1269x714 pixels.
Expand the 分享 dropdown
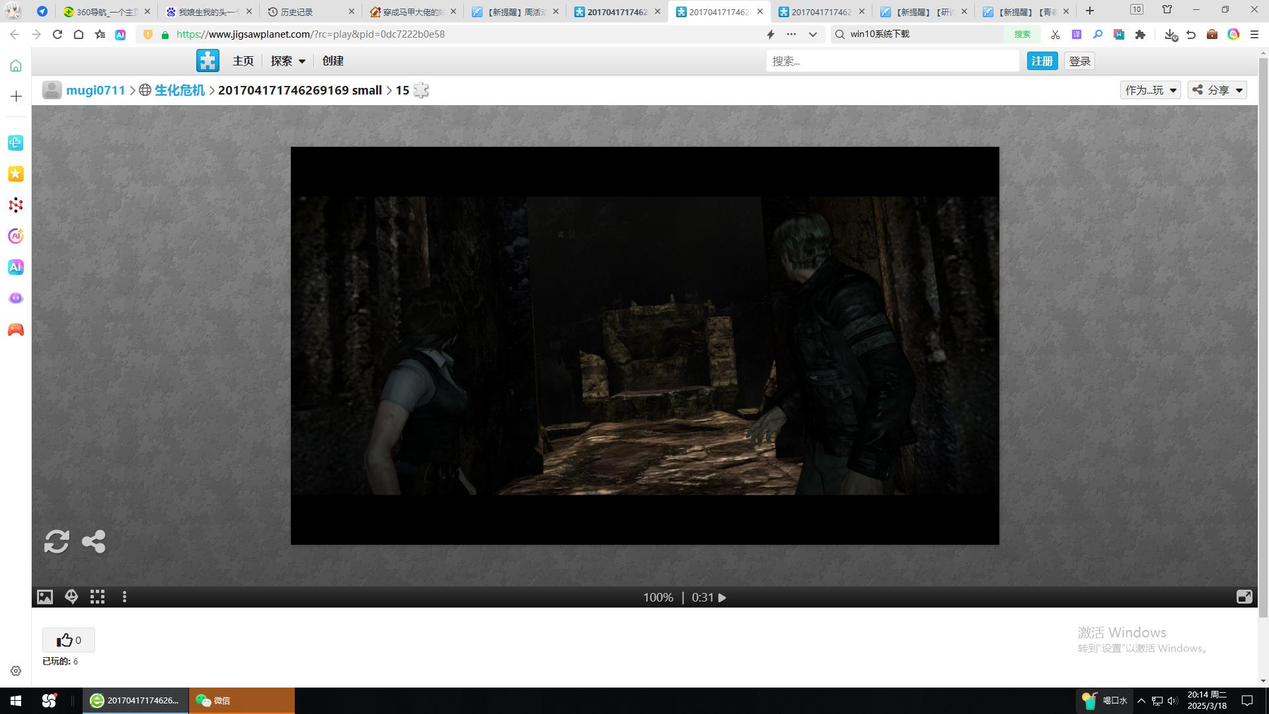pyautogui.click(x=1217, y=90)
